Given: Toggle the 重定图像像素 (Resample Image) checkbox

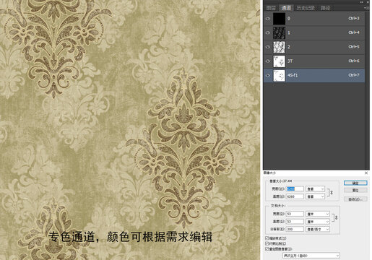Looking at the screenshot, I should point(267,248).
